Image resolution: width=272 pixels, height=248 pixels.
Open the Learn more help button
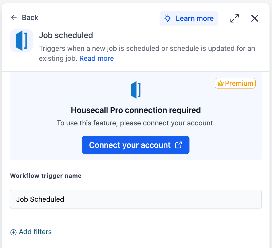point(189,18)
